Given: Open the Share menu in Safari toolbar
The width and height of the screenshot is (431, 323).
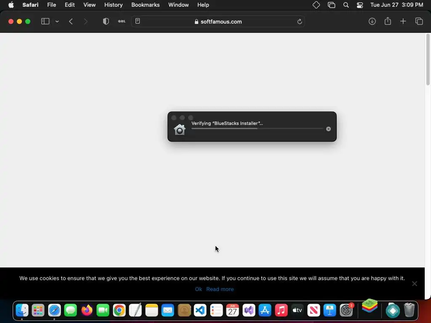Looking at the screenshot, I should point(388,21).
